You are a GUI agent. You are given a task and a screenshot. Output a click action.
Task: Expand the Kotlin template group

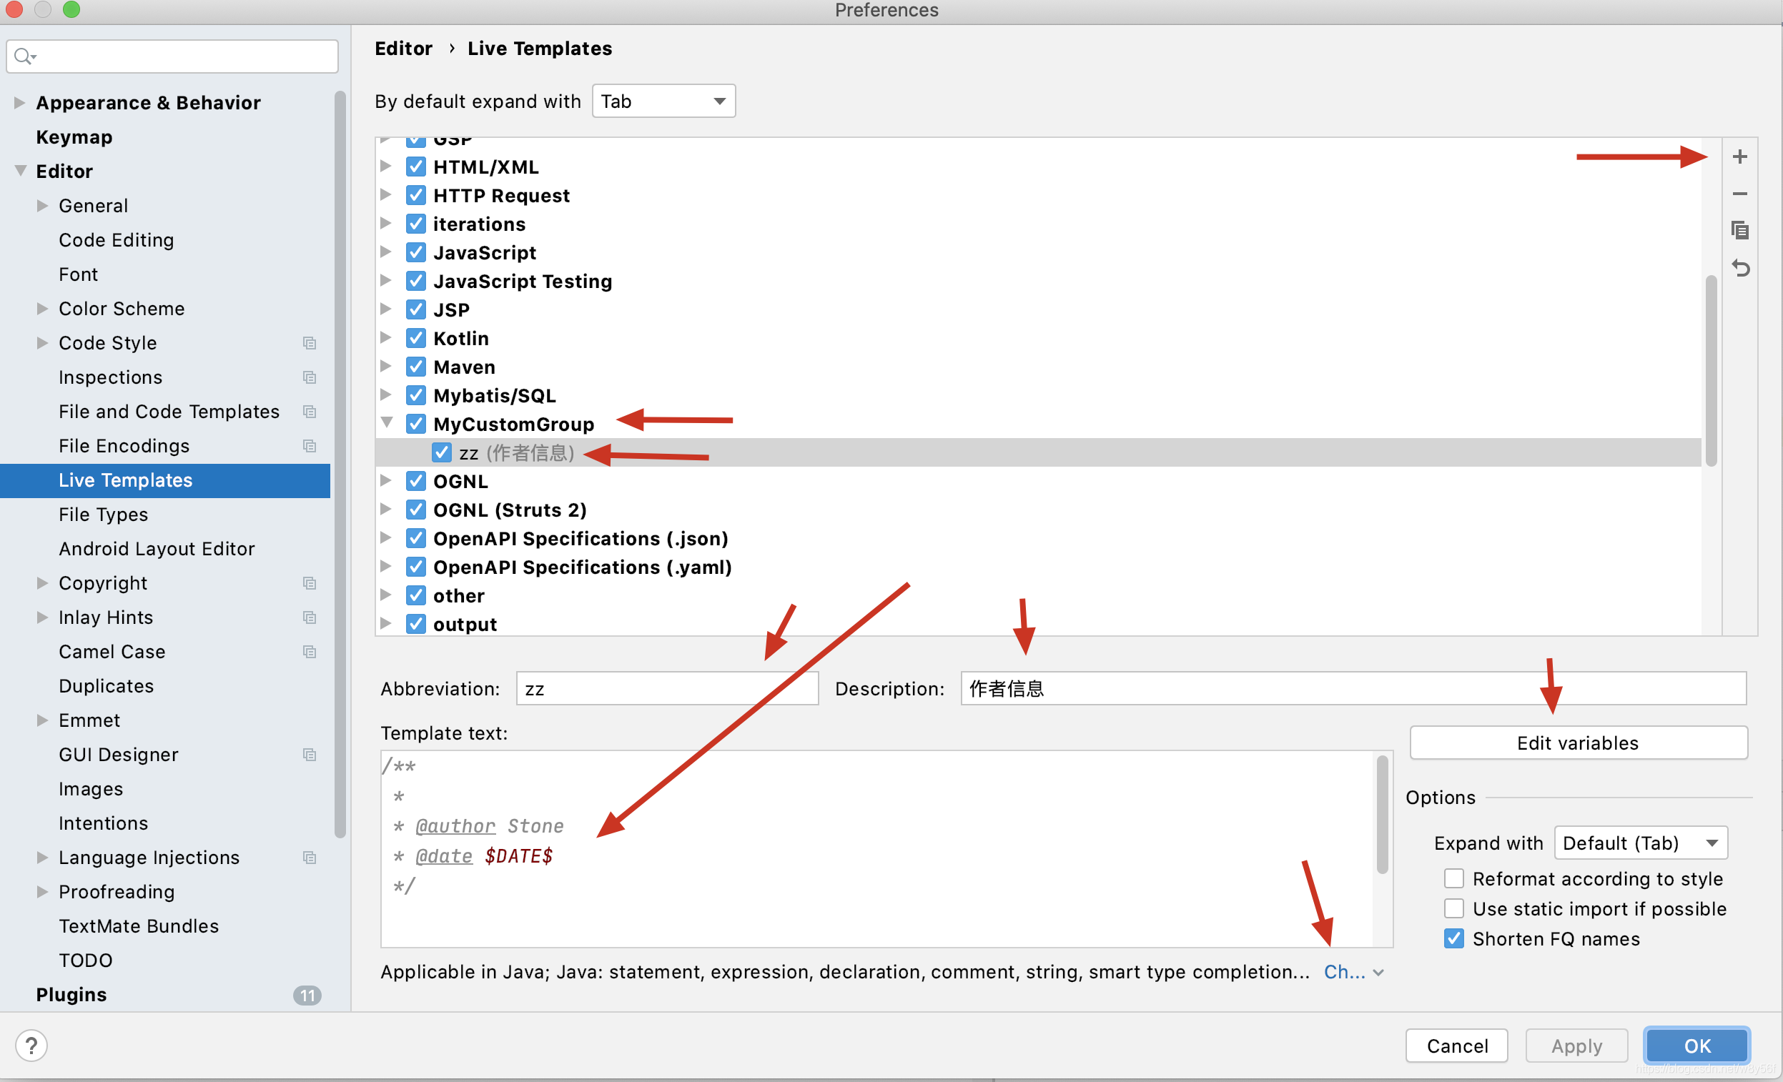coord(387,338)
